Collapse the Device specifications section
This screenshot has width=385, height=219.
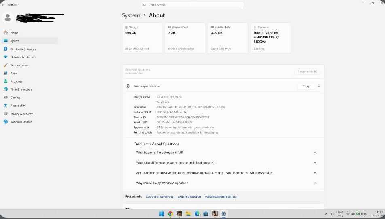point(319,86)
